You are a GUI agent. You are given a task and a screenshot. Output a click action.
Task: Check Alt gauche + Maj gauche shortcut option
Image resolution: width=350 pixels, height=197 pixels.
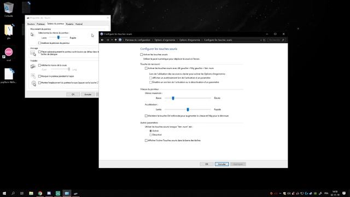pos(146,68)
